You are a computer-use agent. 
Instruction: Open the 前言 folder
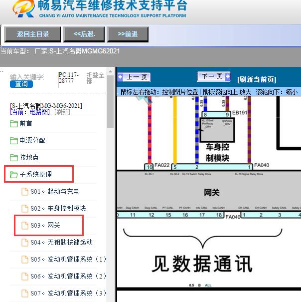coord(26,124)
